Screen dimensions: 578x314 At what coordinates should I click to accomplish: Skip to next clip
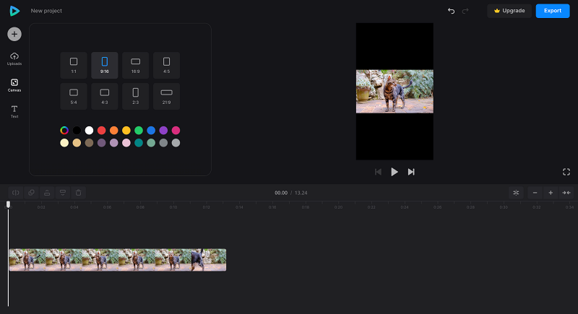pos(411,172)
